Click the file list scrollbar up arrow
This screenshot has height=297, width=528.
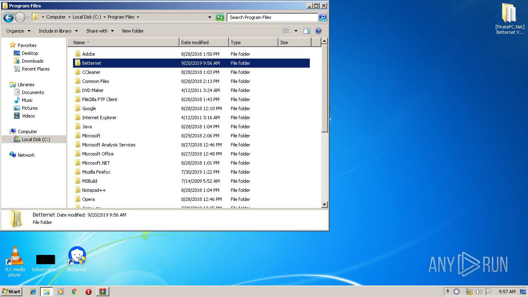coord(324,41)
